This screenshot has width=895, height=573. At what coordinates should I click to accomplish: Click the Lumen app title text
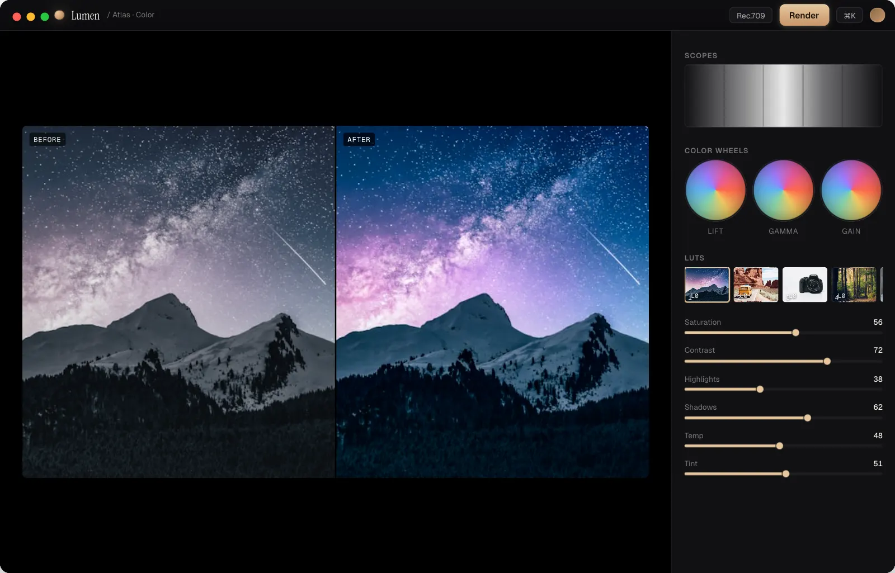coord(85,16)
